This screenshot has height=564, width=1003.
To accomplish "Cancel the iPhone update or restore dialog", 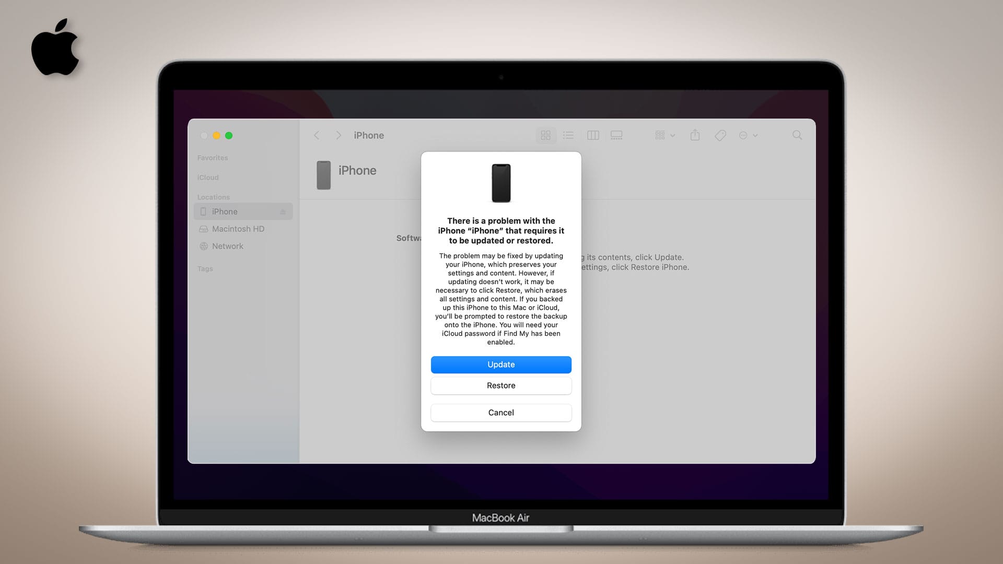I will 501,413.
